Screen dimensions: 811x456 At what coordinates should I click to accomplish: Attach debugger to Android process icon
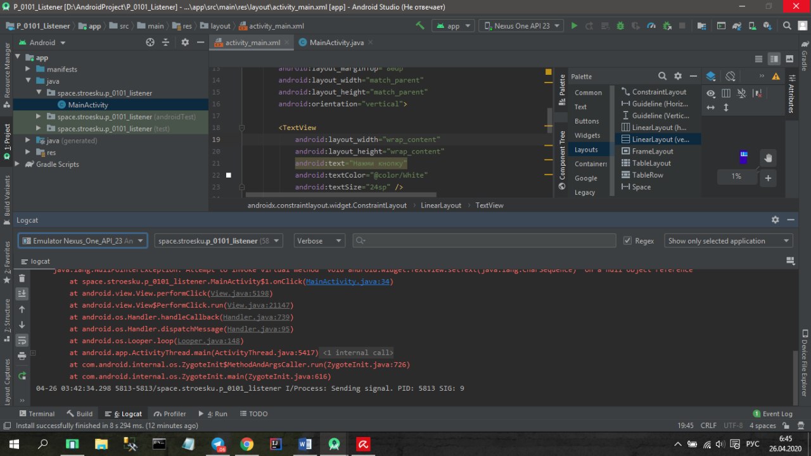(667, 26)
